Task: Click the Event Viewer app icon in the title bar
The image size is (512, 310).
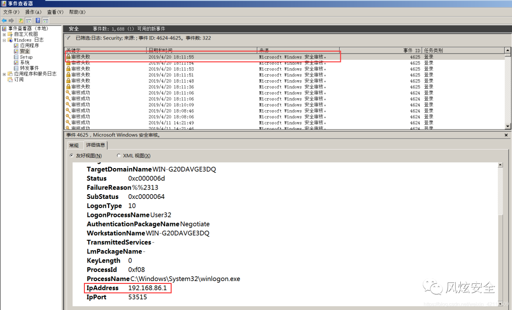Action: coord(4,3)
